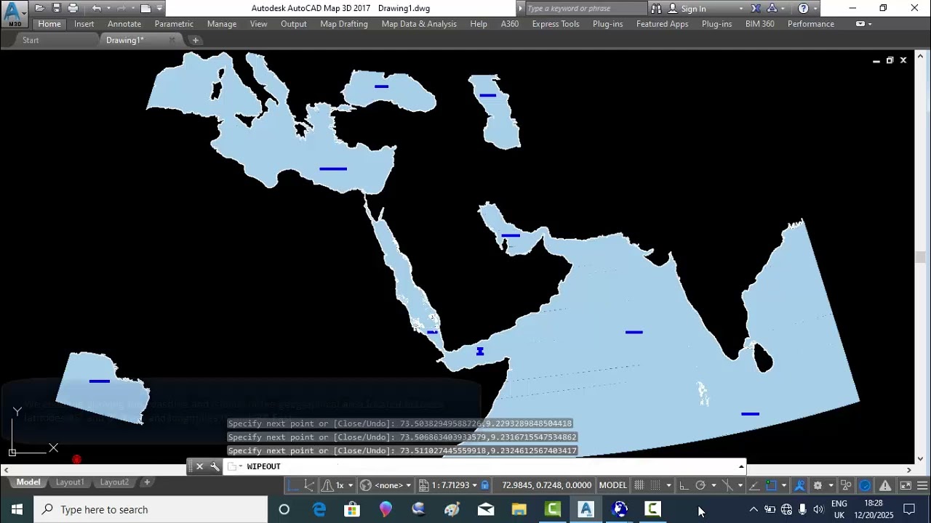Click the annotation scale 1x icon in status bar
The width and height of the screenshot is (931, 523).
(327, 485)
